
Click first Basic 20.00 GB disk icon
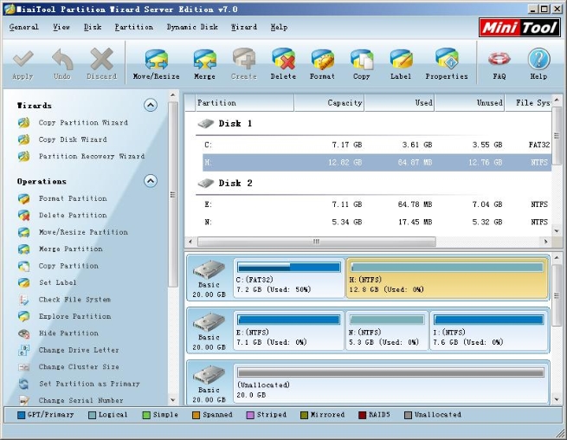tap(209, 269)
